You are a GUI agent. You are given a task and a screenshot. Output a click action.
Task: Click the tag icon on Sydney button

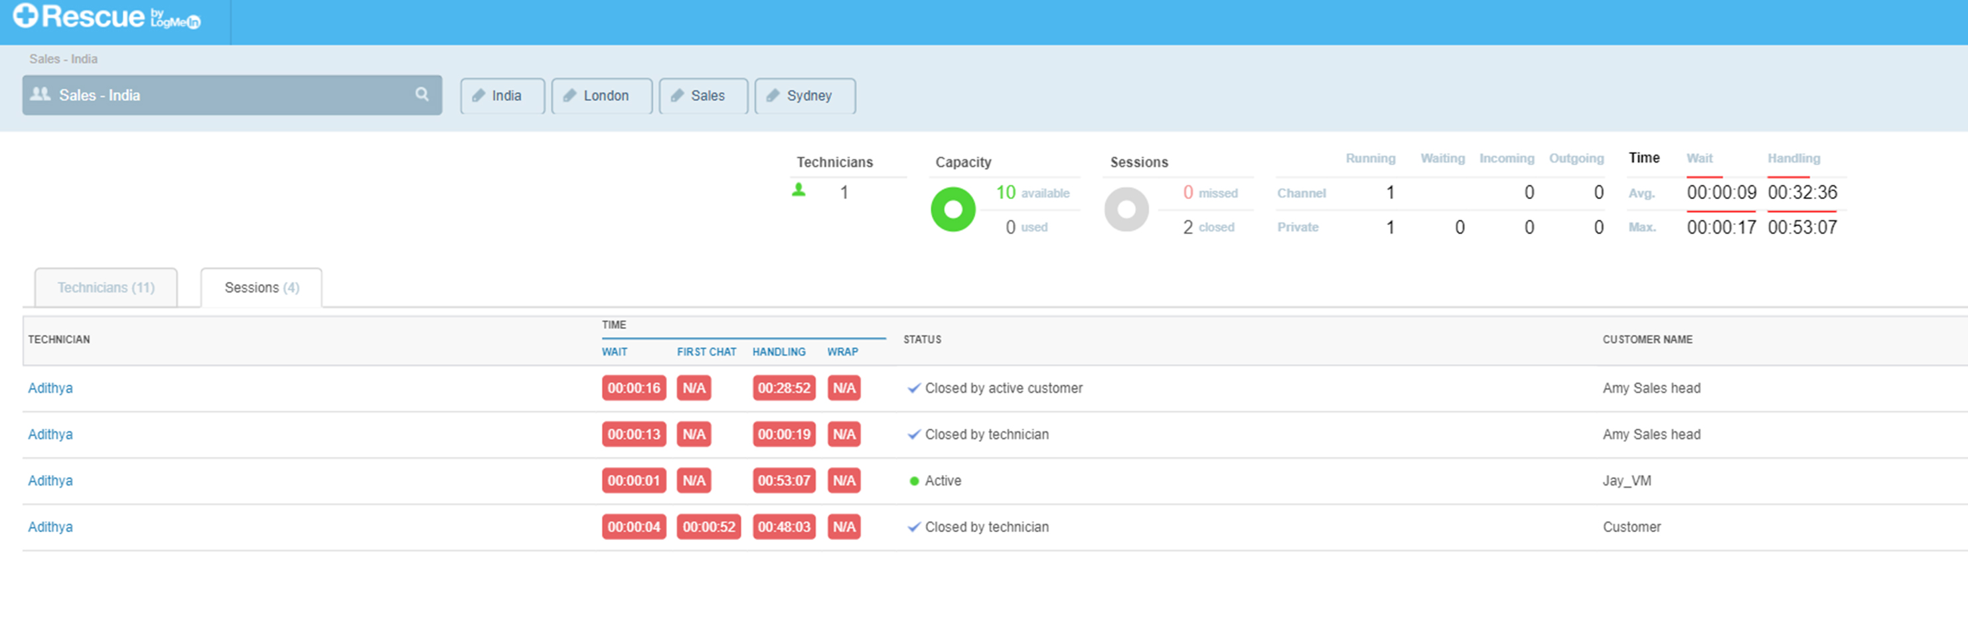tap(773, 96)
